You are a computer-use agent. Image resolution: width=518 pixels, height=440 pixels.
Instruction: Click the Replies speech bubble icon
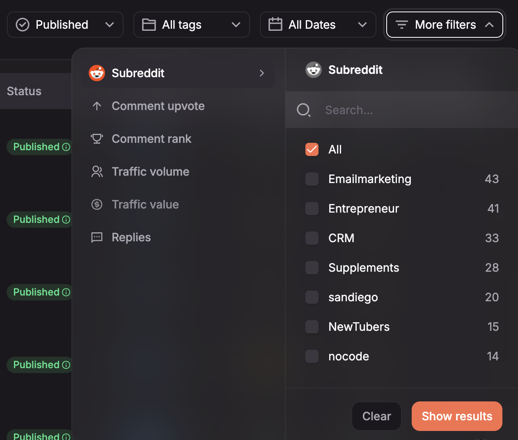(x=97, y=237)
